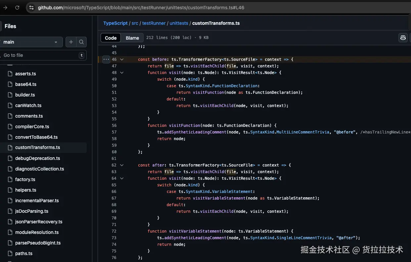Click the search files magnifier icon
411x262 pixels.
pos(81,42)
